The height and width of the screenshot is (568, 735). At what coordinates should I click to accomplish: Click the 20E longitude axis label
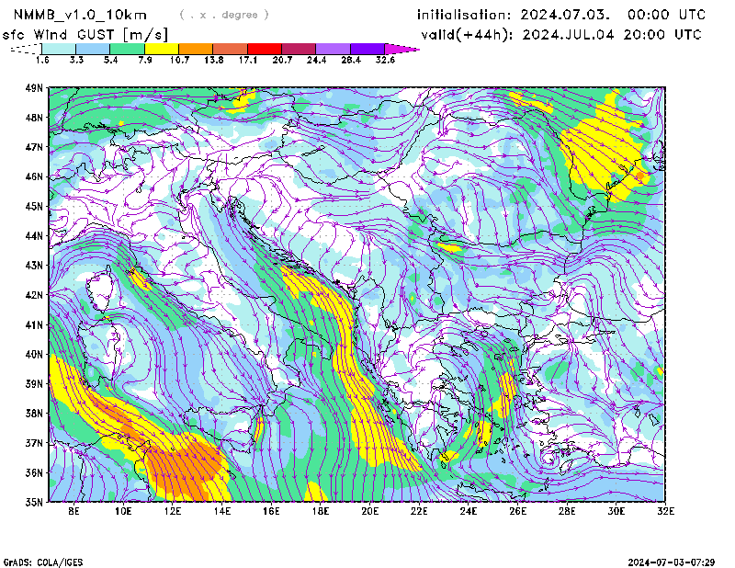pos(369,511)
